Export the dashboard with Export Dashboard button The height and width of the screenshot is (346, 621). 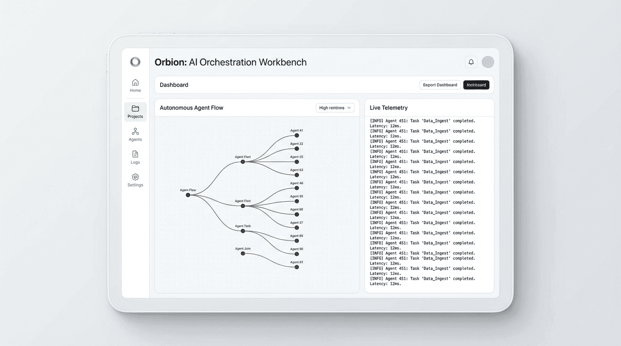tap(440, 85)
